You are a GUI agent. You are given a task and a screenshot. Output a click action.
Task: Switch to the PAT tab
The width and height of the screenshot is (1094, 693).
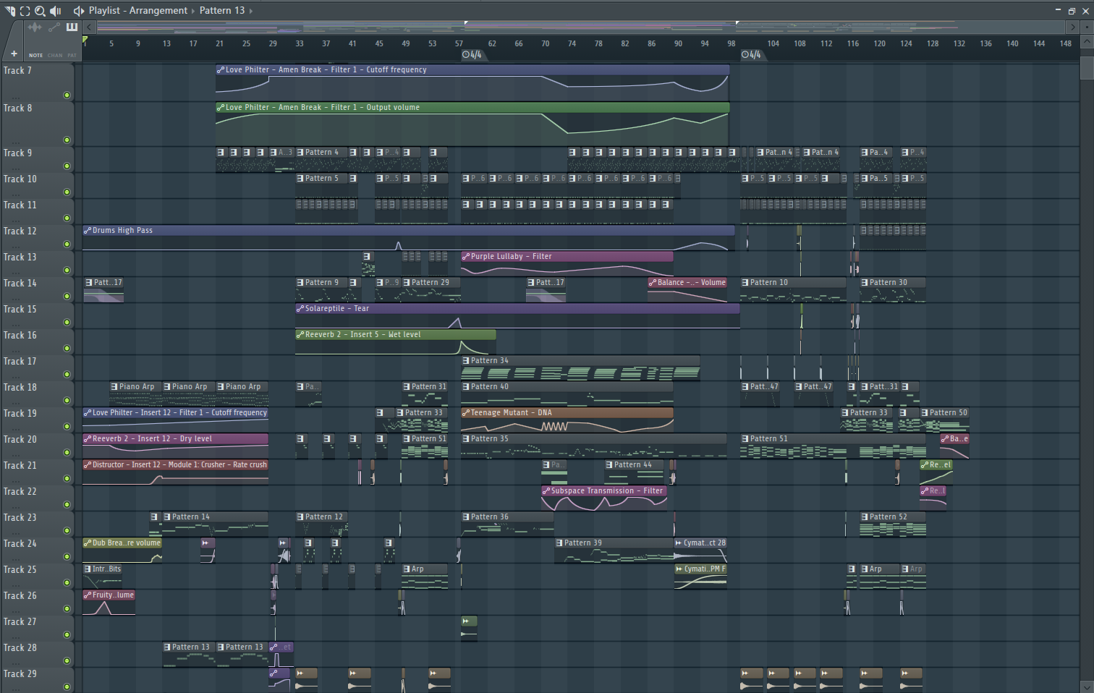72,56
